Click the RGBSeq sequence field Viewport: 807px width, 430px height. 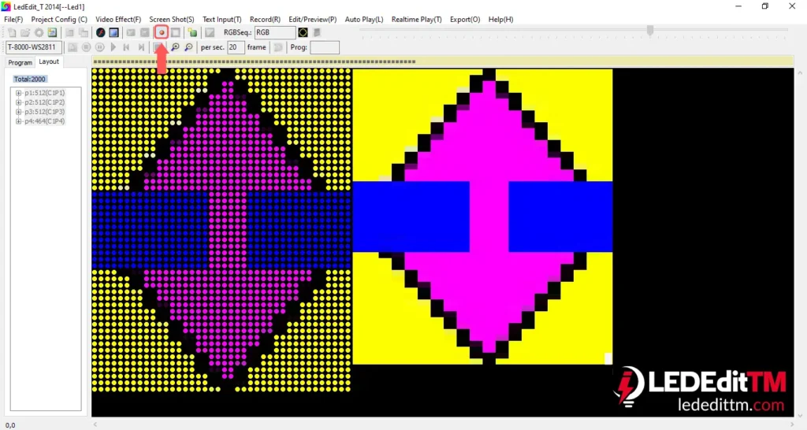[274, 32]
